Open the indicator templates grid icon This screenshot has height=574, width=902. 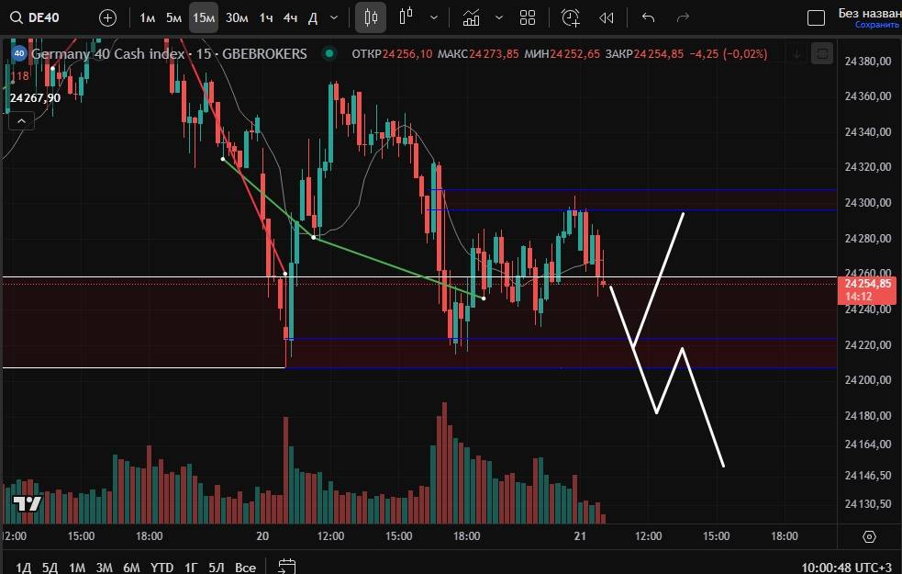[528, 17]
